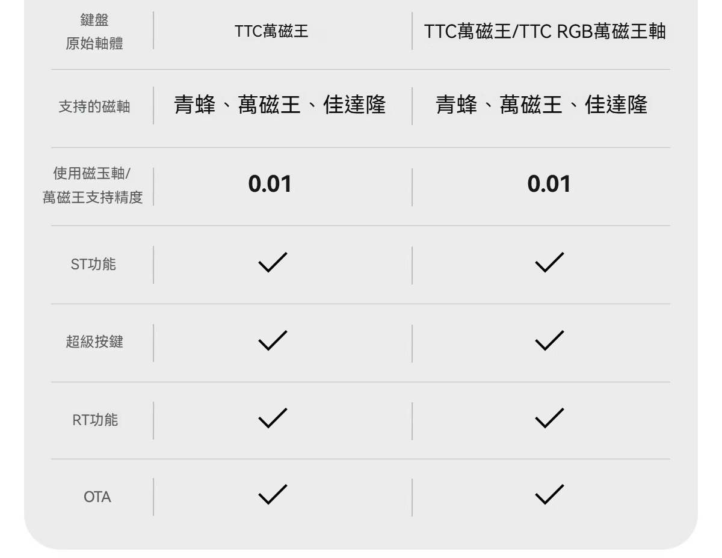Click the 0.01 precision value in the TTC RGB column
Viewport: 722px width, 558px height.
549,185
